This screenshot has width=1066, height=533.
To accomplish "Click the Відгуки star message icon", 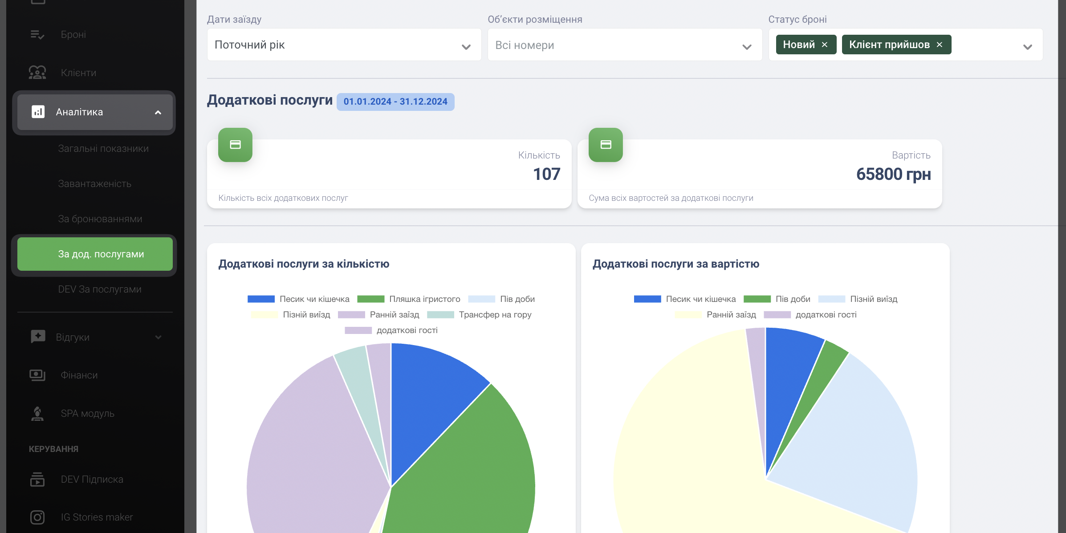I will 38,337.
